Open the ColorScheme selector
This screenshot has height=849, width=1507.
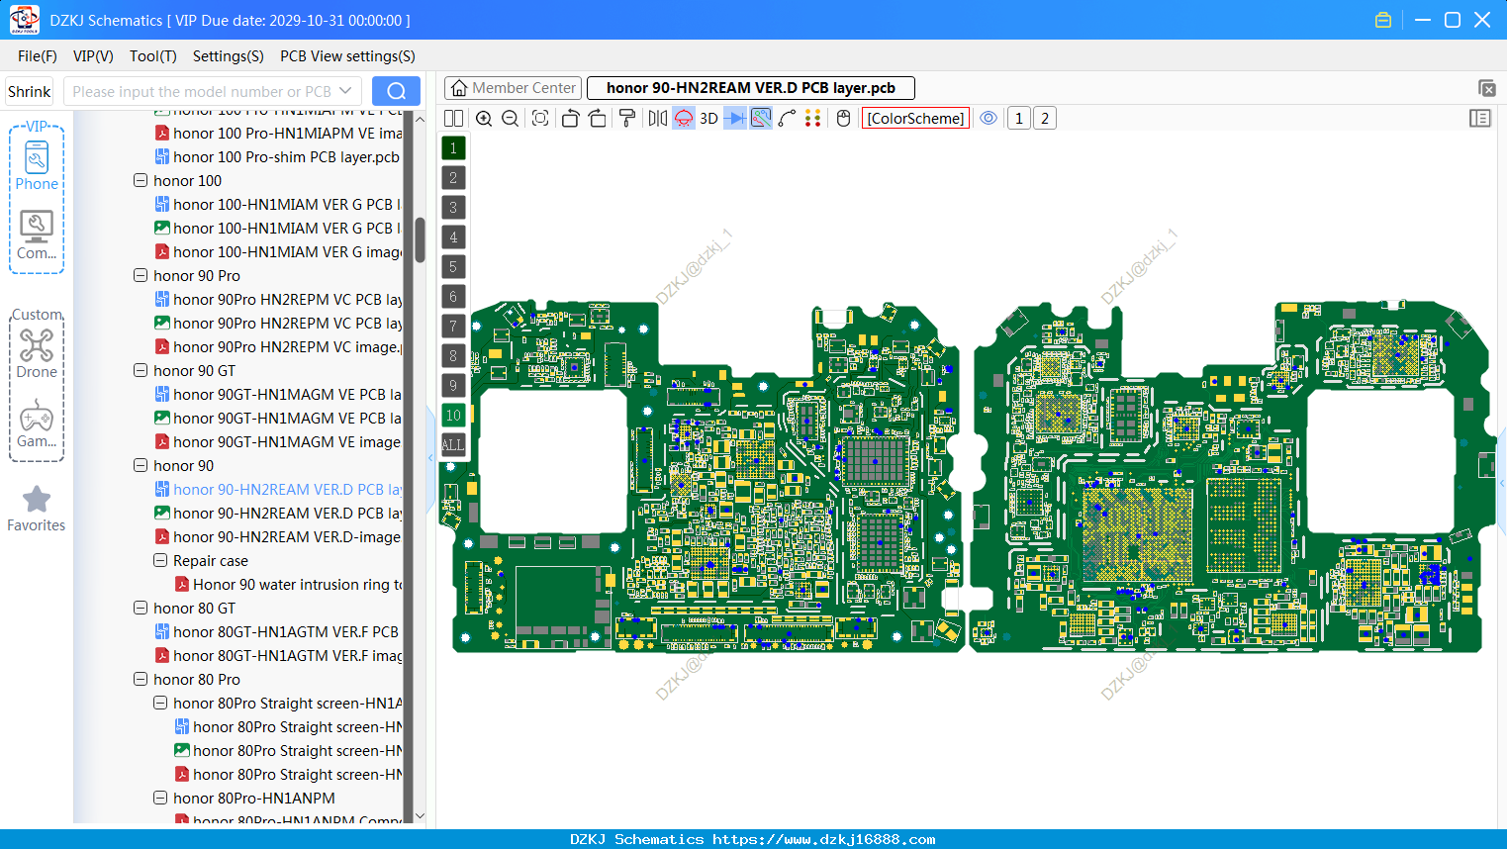[x=915, y=119]
